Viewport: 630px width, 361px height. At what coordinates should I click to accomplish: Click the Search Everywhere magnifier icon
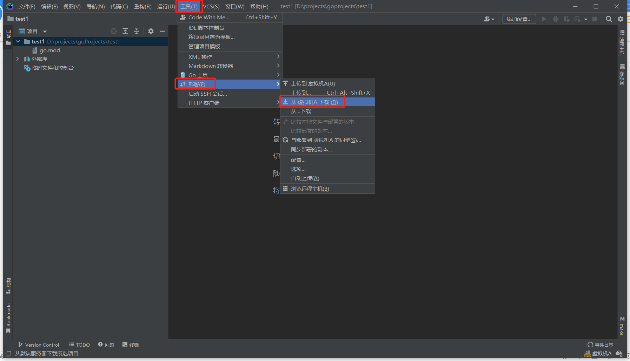609,19
